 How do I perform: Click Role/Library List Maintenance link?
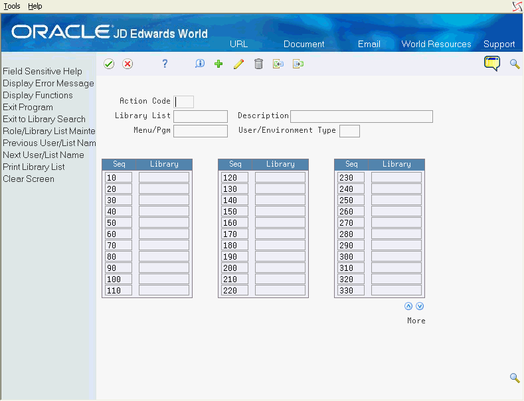[49, 131]
